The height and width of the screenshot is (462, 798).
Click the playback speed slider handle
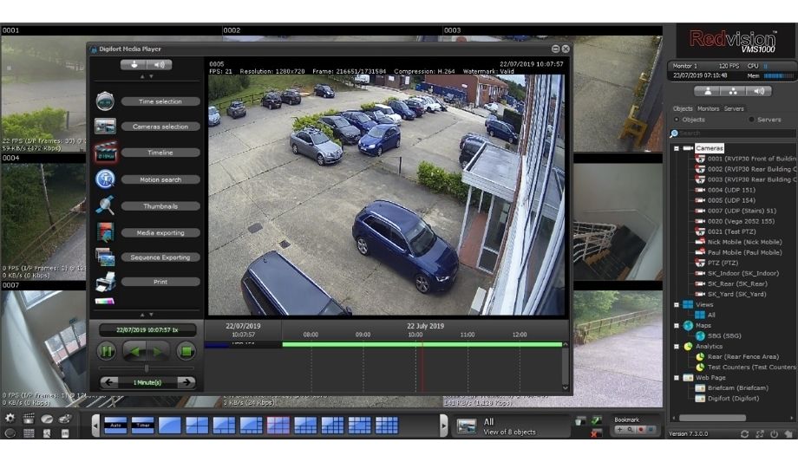(x=147, y=368)
